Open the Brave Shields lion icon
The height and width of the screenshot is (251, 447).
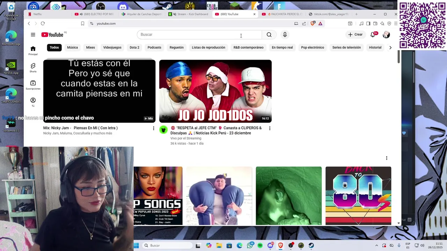point(313,23)
